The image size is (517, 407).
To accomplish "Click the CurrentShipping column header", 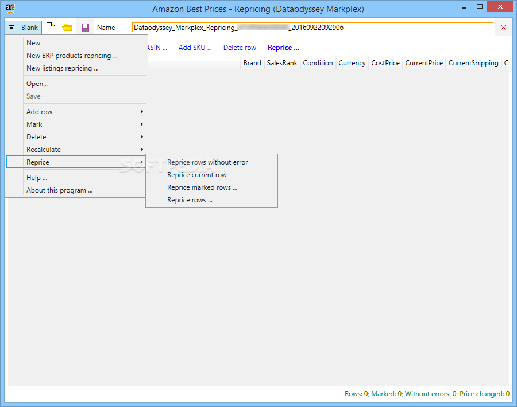I will 473,63.
